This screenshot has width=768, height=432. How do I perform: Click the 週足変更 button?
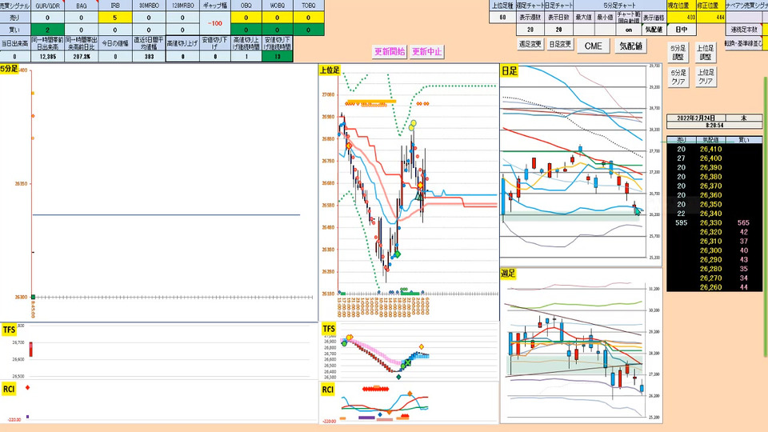530,44
